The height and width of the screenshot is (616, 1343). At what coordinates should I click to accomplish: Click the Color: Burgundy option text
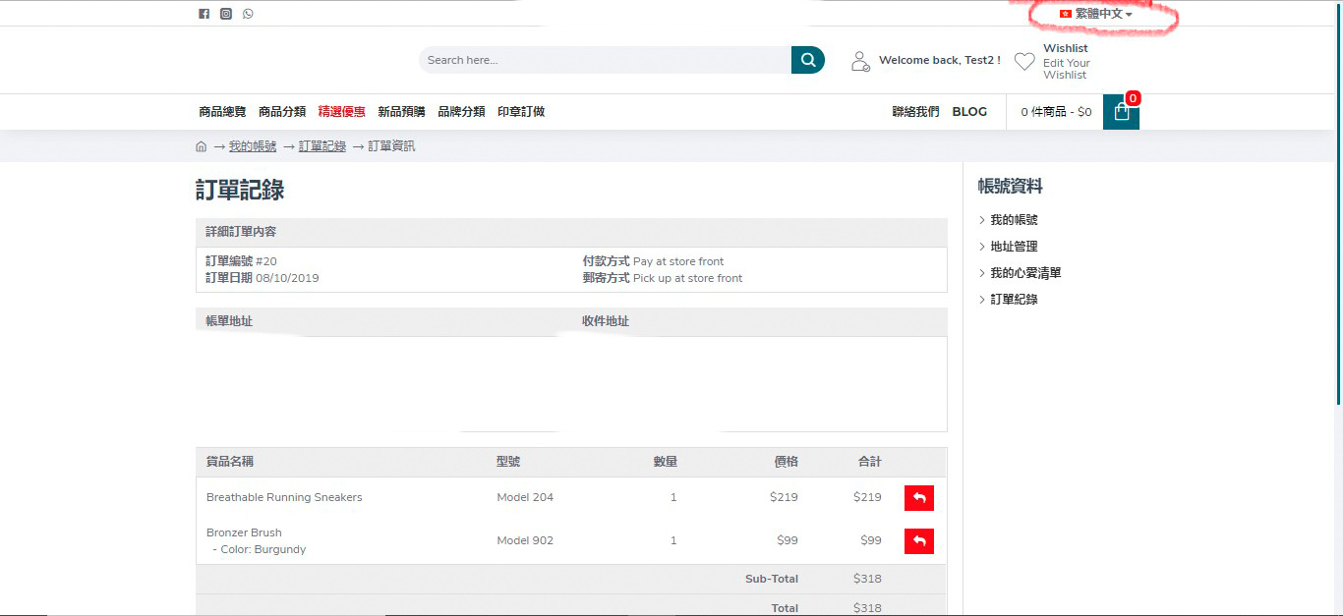tap(260, 549)
